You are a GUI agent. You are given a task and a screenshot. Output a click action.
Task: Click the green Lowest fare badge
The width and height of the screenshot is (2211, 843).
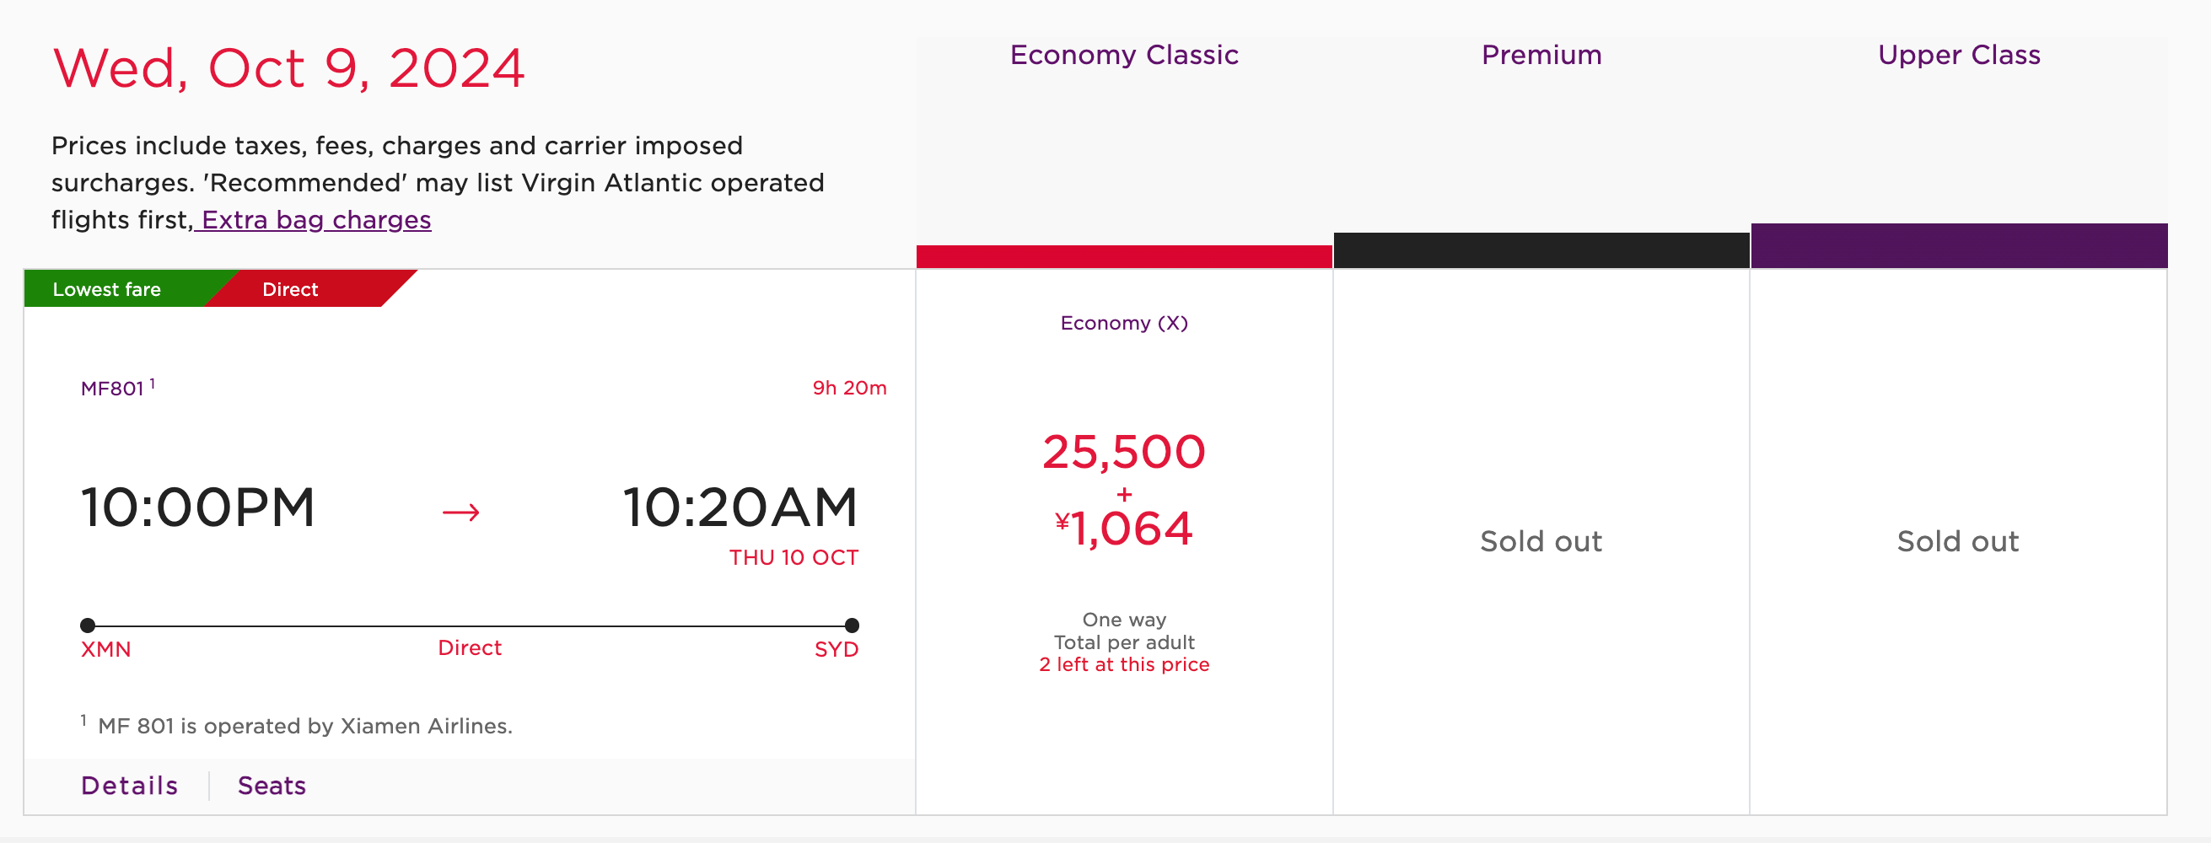pos(107,289)
